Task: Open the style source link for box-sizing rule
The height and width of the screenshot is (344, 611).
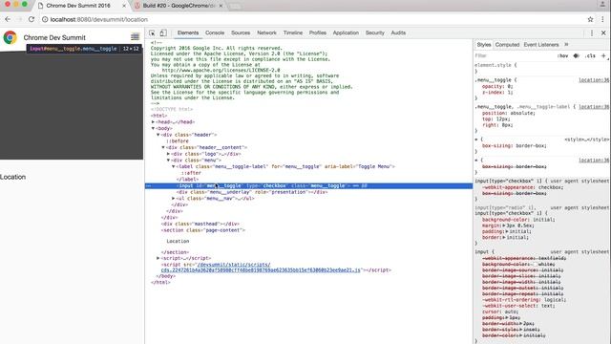Action: pos(586,140)
